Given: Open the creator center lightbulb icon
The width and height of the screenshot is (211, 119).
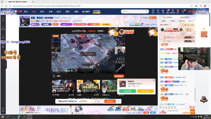Looking at the screenshot, I should (173, 11).
